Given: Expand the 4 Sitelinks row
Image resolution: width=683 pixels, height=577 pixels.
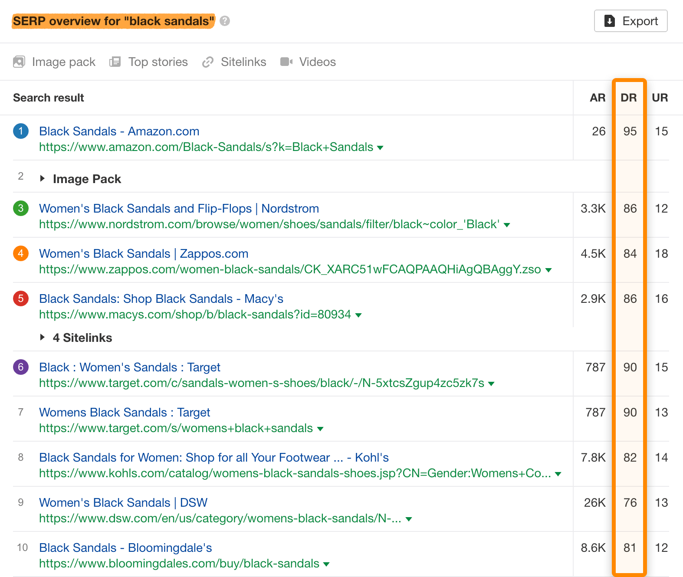Looking at the screenshot, I should [x=43, y=337].
